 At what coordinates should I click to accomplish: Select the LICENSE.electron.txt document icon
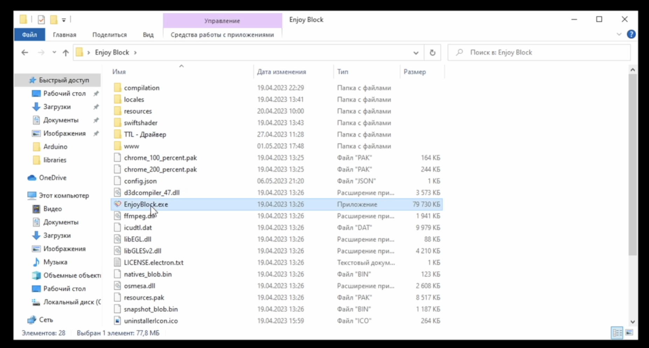click(118, 262)
